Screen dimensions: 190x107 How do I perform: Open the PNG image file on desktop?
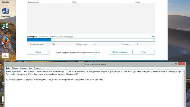coord(5,57)
